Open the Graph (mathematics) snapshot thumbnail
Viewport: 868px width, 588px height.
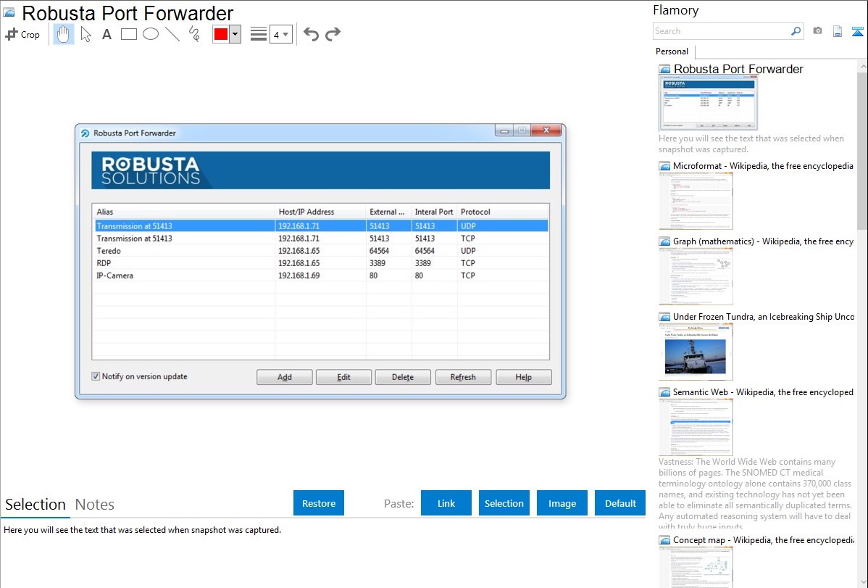click(x=696, y=276)
